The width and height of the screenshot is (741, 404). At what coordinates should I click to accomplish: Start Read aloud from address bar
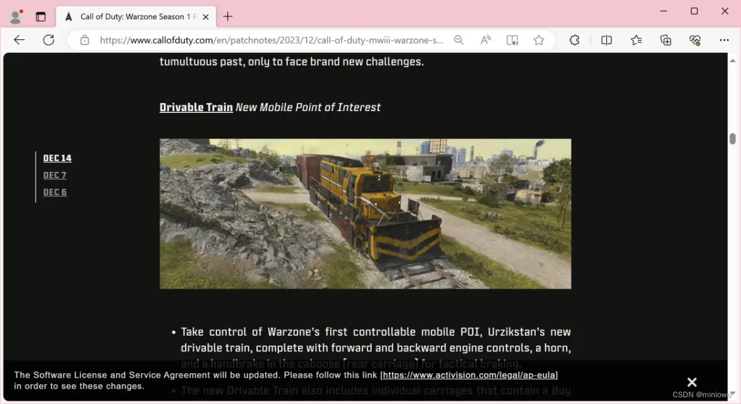pyautogui.click(x=486, y=40)
